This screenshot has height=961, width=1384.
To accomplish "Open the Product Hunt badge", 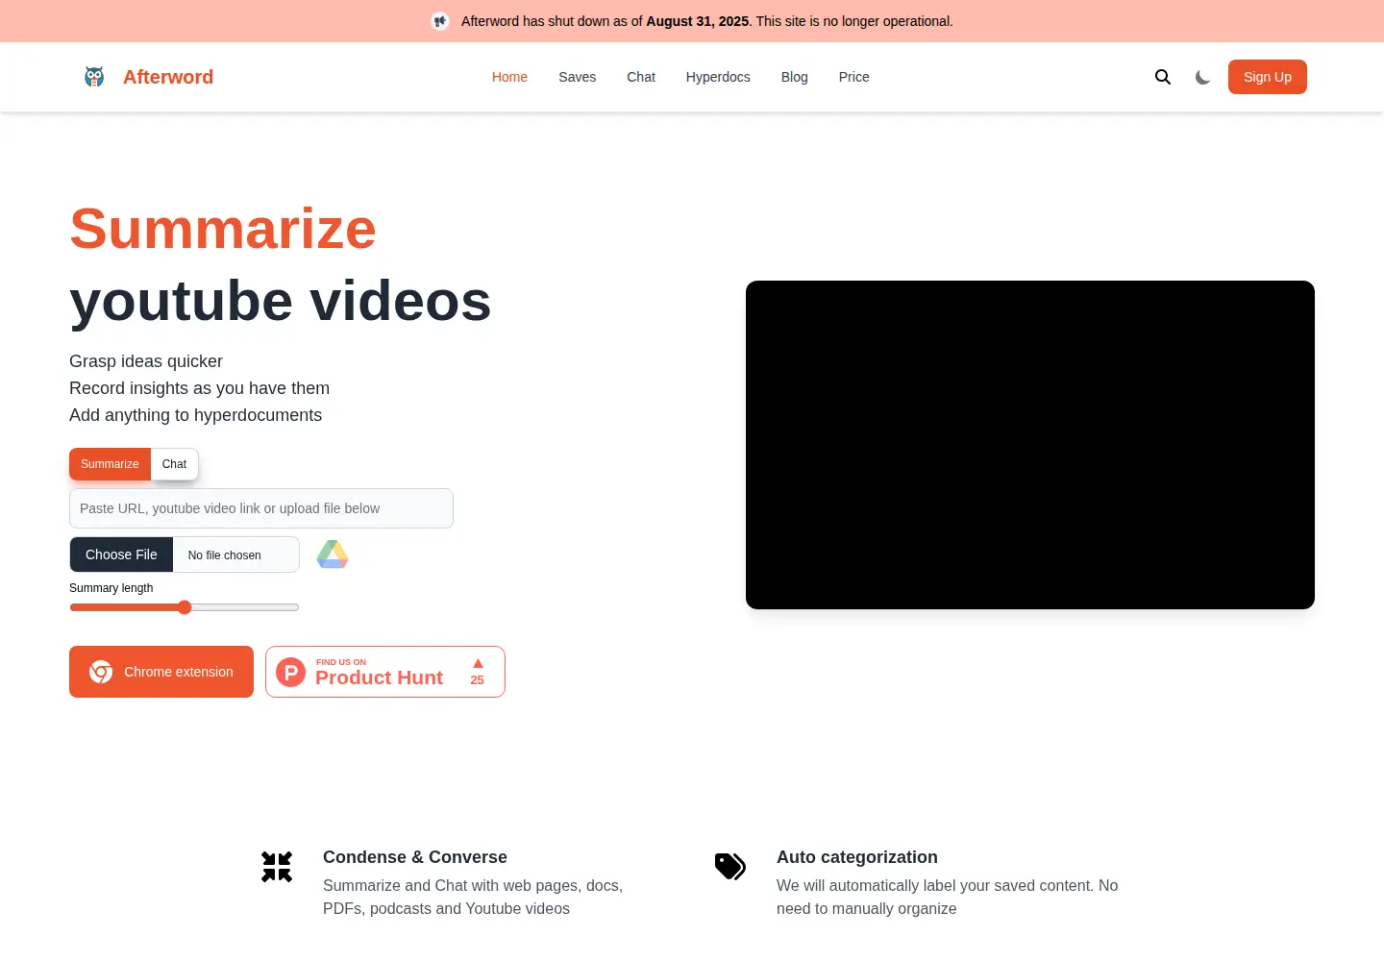I will (x=385, y=672).
